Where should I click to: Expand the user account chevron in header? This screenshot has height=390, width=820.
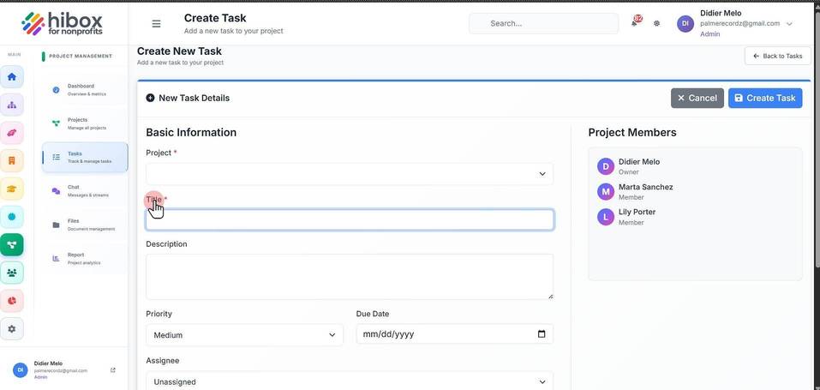click(790, 23)
